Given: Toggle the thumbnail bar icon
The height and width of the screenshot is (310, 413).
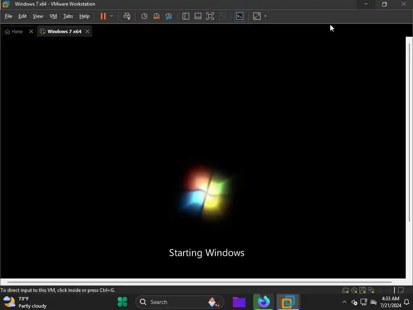Looking at the screenshot, I should pos(198,16).
